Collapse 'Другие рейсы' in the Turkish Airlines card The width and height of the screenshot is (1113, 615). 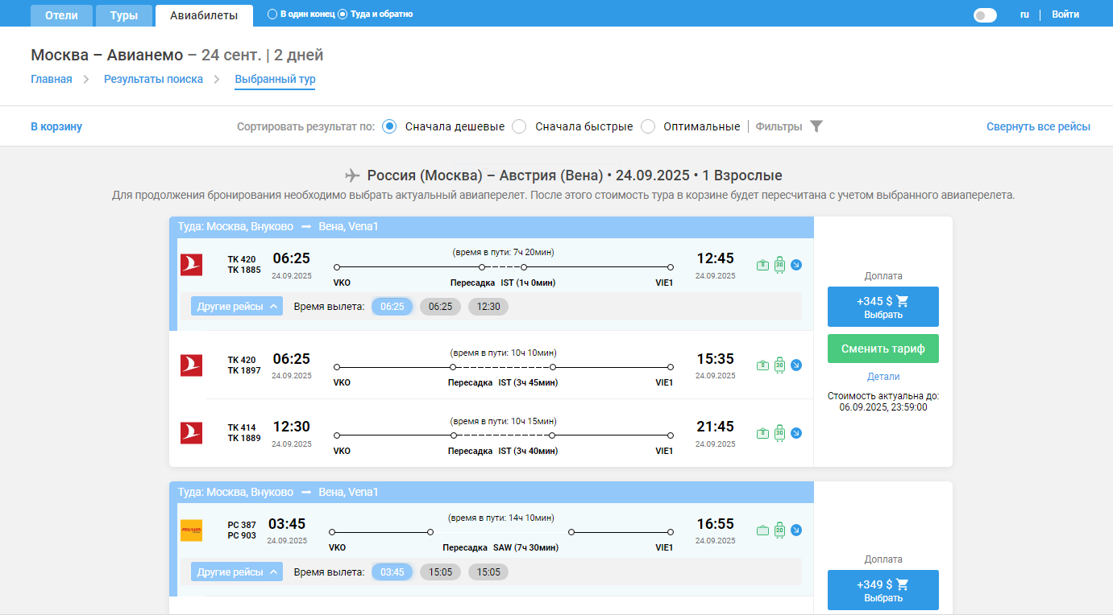(x=237, y=307)
